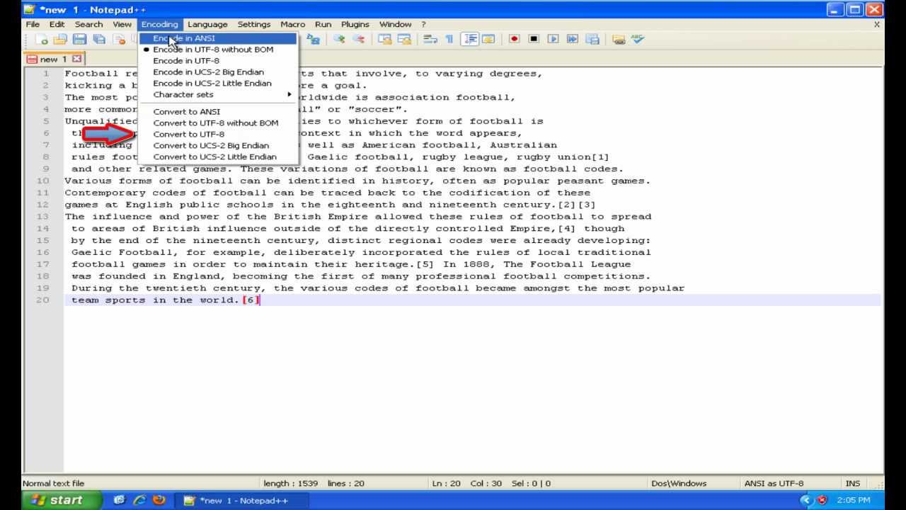Open the Settings menu

point(253,24)
